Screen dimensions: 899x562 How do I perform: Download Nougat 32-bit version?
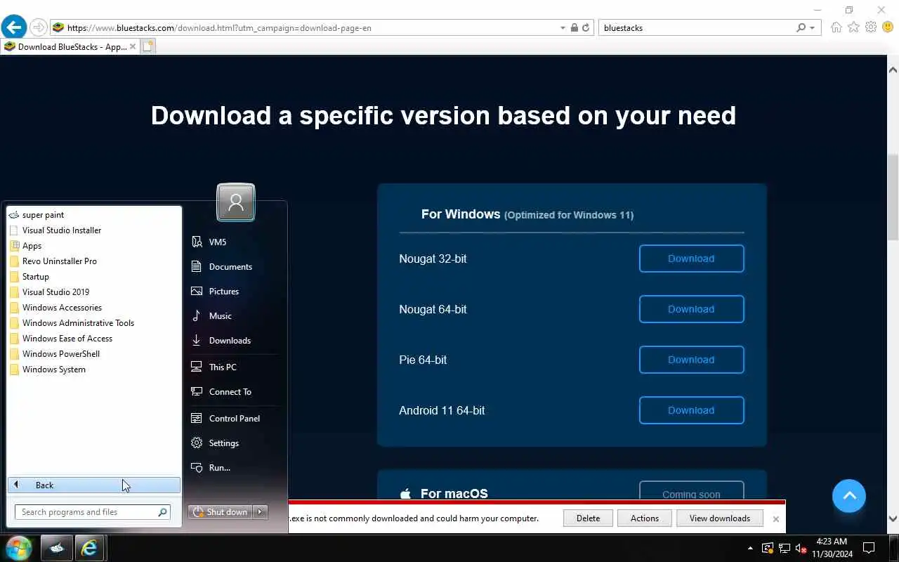click(691, 259)
